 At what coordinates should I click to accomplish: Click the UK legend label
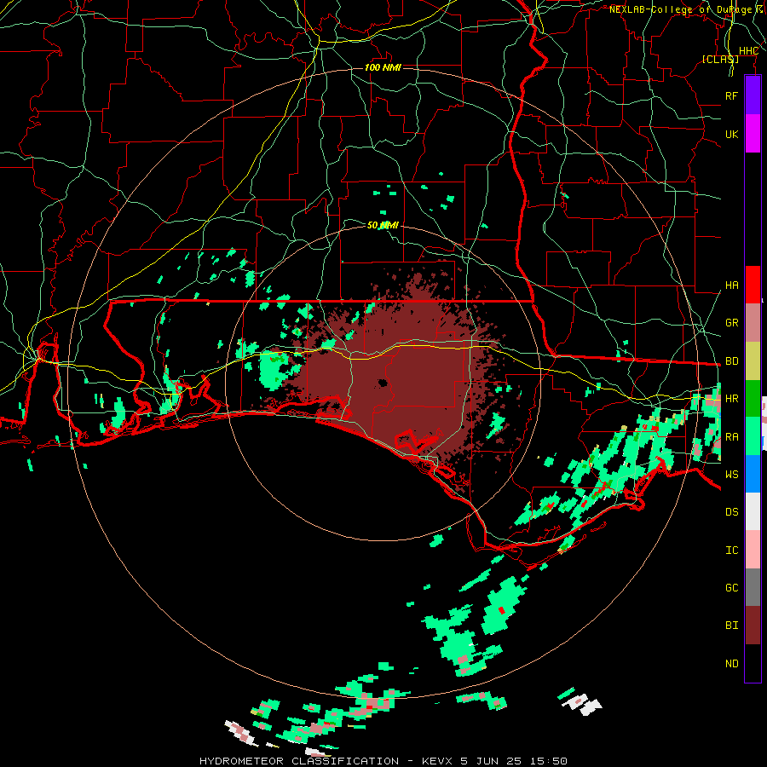tap(731, 134)
